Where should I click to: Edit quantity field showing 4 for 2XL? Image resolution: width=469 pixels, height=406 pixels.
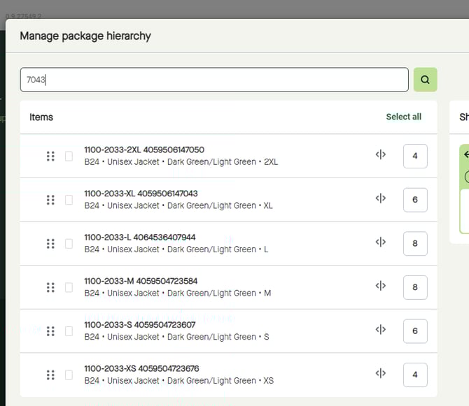[x=415, y=156]
